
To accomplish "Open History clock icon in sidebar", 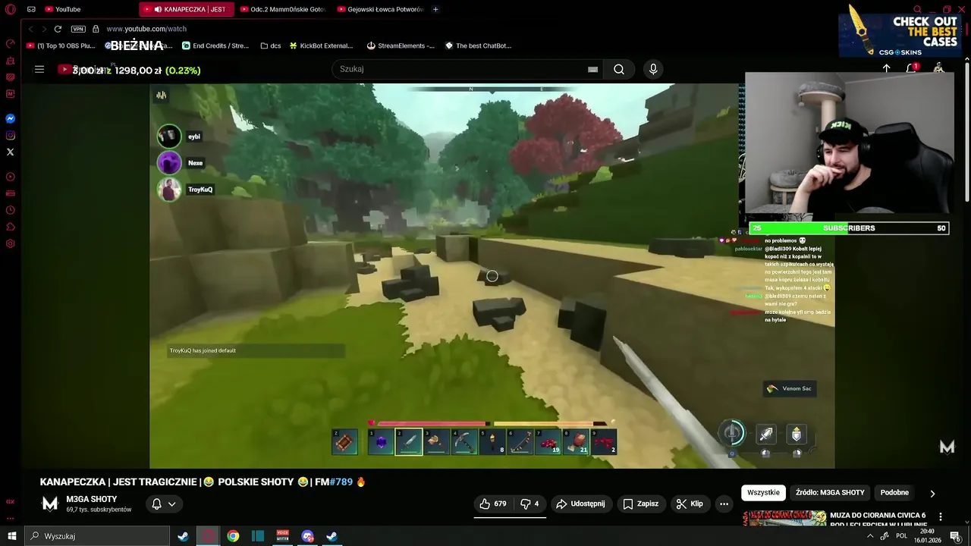I will click(11, 210).
